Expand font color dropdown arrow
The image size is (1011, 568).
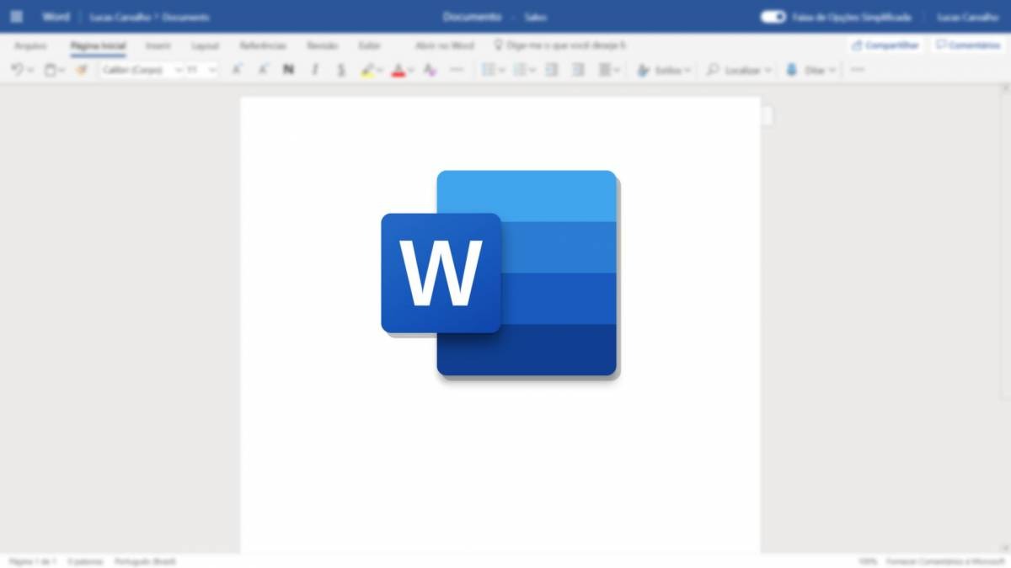tap(411, 71)
